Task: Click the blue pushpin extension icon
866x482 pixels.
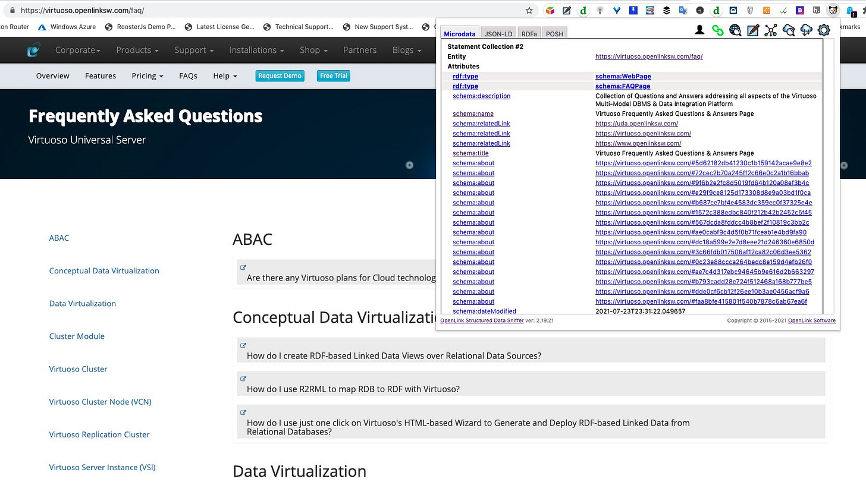Action: click(633, 10)
